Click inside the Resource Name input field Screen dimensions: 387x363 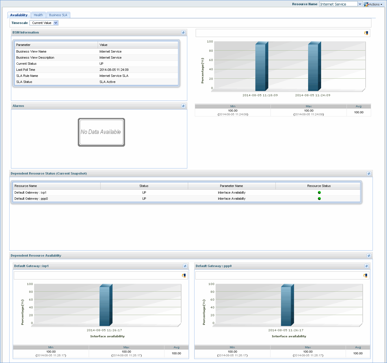pos(338,4)
